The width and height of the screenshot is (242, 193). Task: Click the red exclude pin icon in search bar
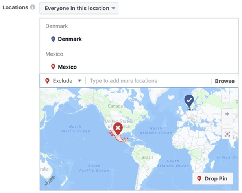coord(47,81)
